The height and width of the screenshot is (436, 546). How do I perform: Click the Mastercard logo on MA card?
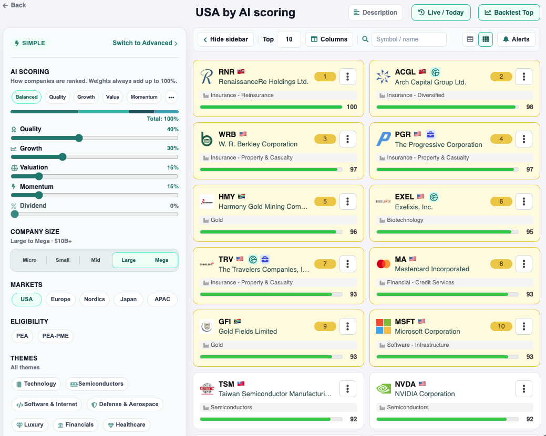[384, 264]
